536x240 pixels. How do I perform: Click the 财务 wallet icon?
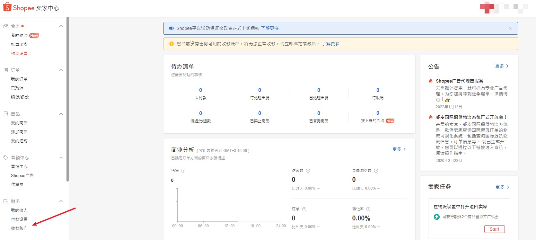pos(6,201)
